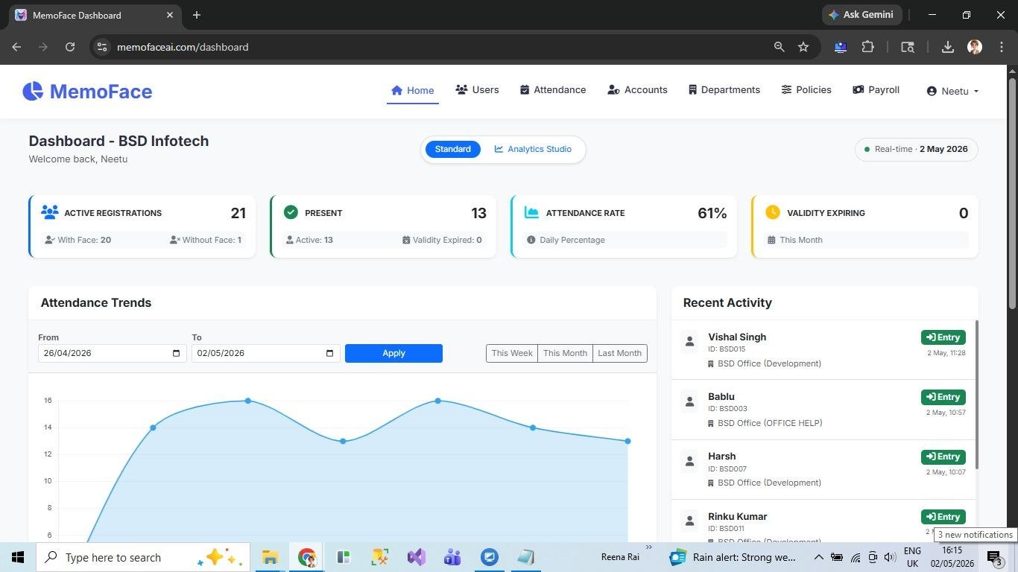Click the Recent Activity list scrollbar
The image size is (1018, 572).
coord(976,395)
